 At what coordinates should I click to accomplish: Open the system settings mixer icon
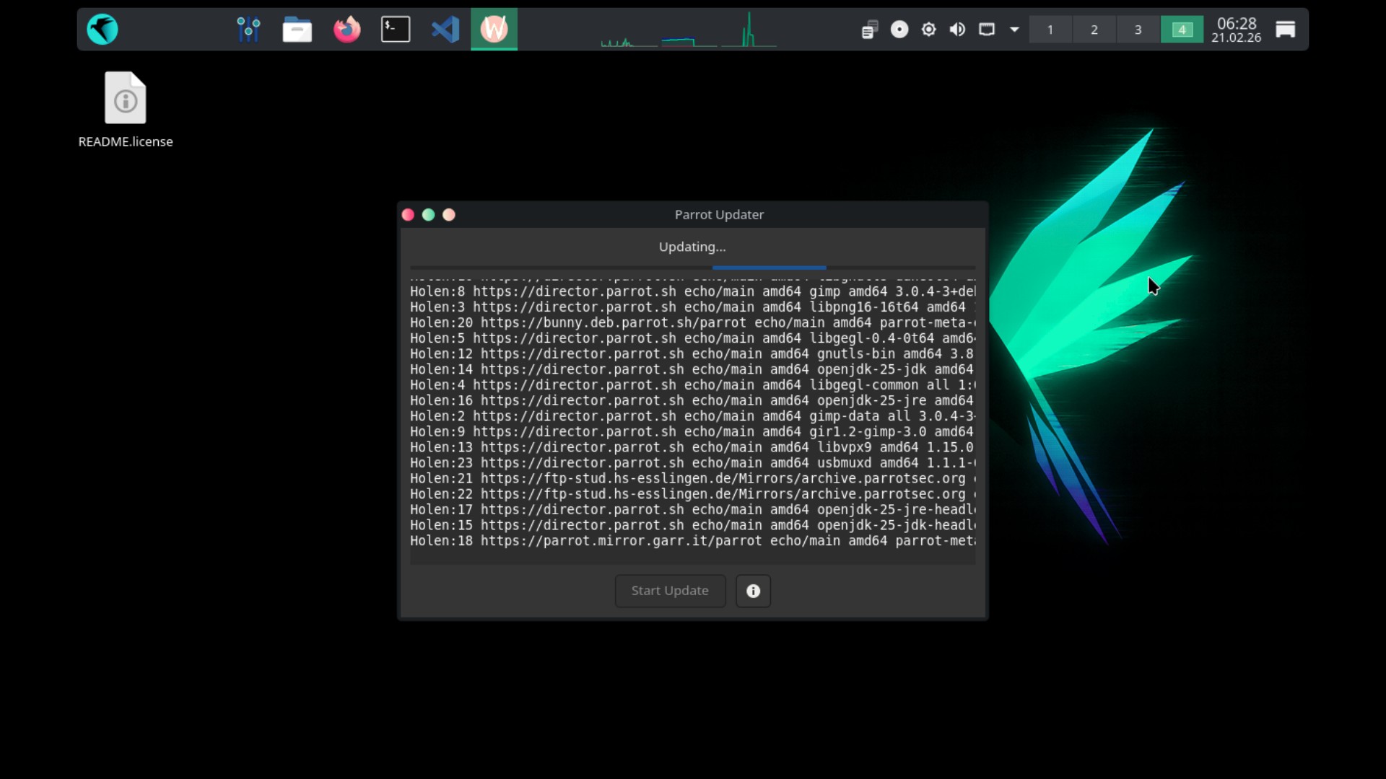(248, 30)
